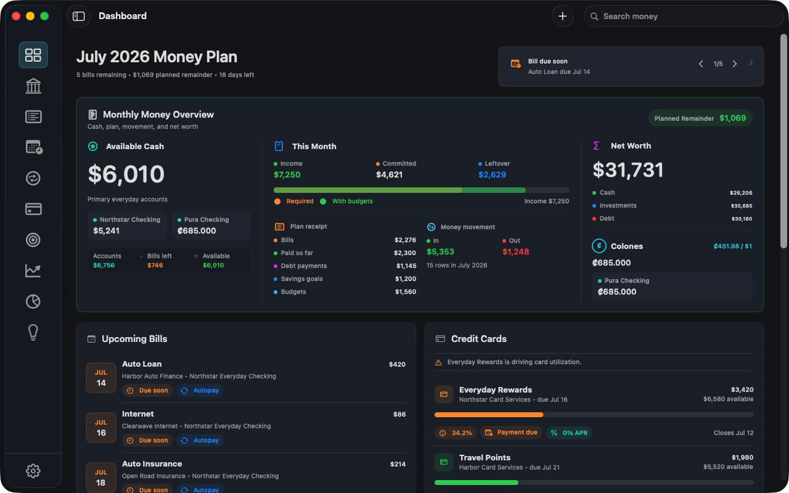Click the Plan receipt icon
The height and width of the screenshot is (493, 789).
point(279,227)
